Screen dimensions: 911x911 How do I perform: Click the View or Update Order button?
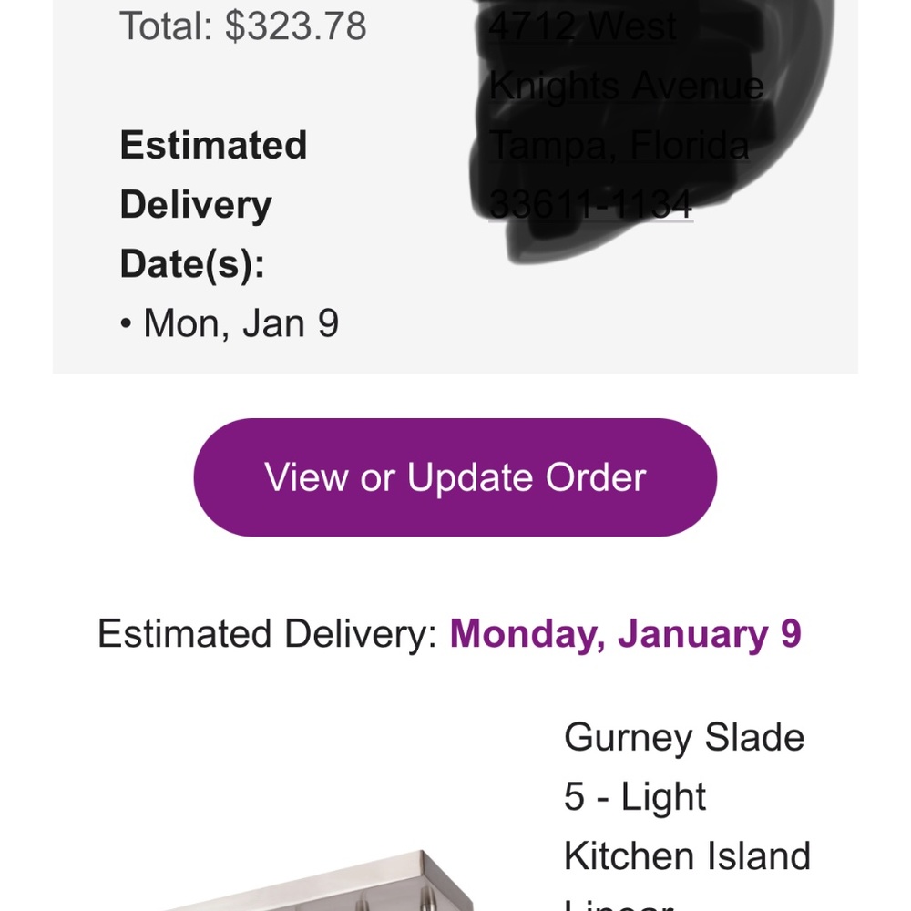click(455, 477)
